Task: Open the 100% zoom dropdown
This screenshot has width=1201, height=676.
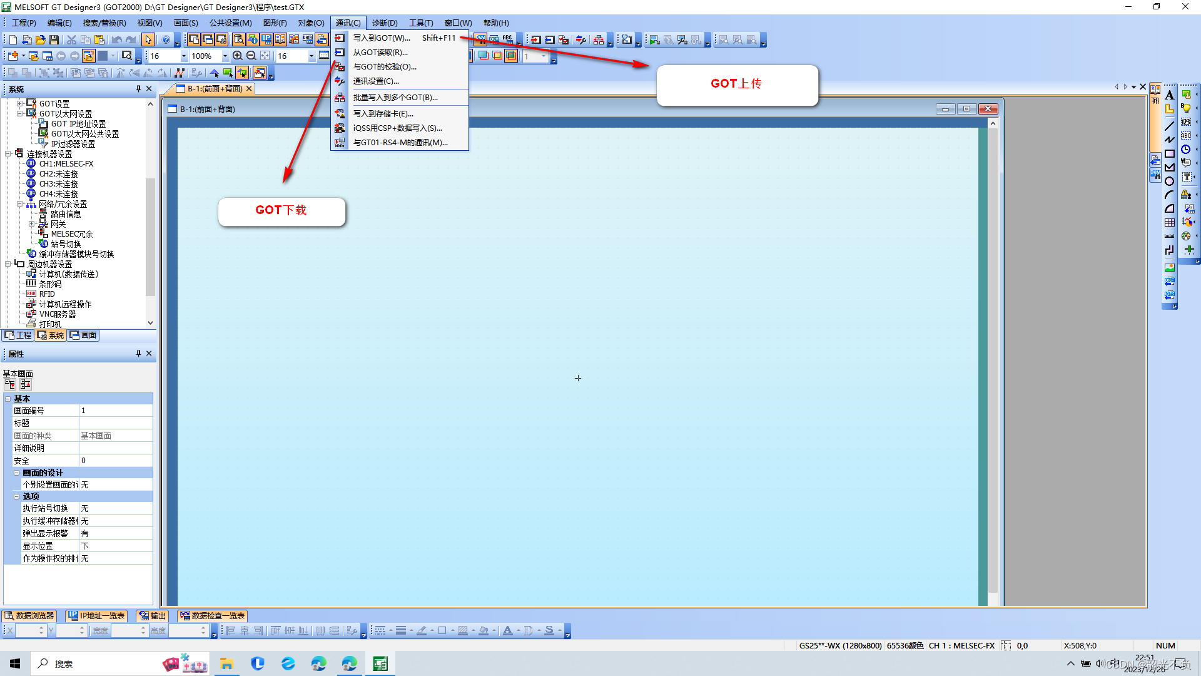Action: [x=225, y=56]
